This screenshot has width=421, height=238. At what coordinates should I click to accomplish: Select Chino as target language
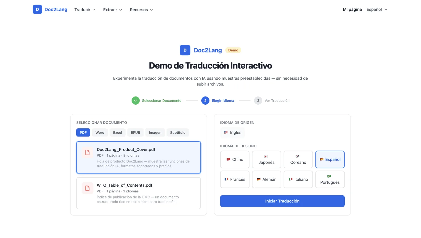pos(235,159)
